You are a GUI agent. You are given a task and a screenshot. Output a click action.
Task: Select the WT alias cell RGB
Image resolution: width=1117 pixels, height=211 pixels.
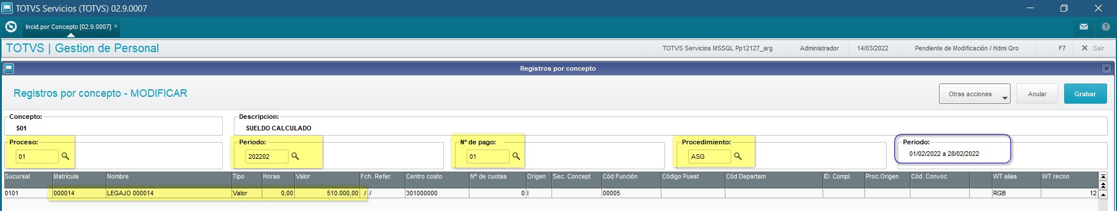click(x=1016, y=193)
